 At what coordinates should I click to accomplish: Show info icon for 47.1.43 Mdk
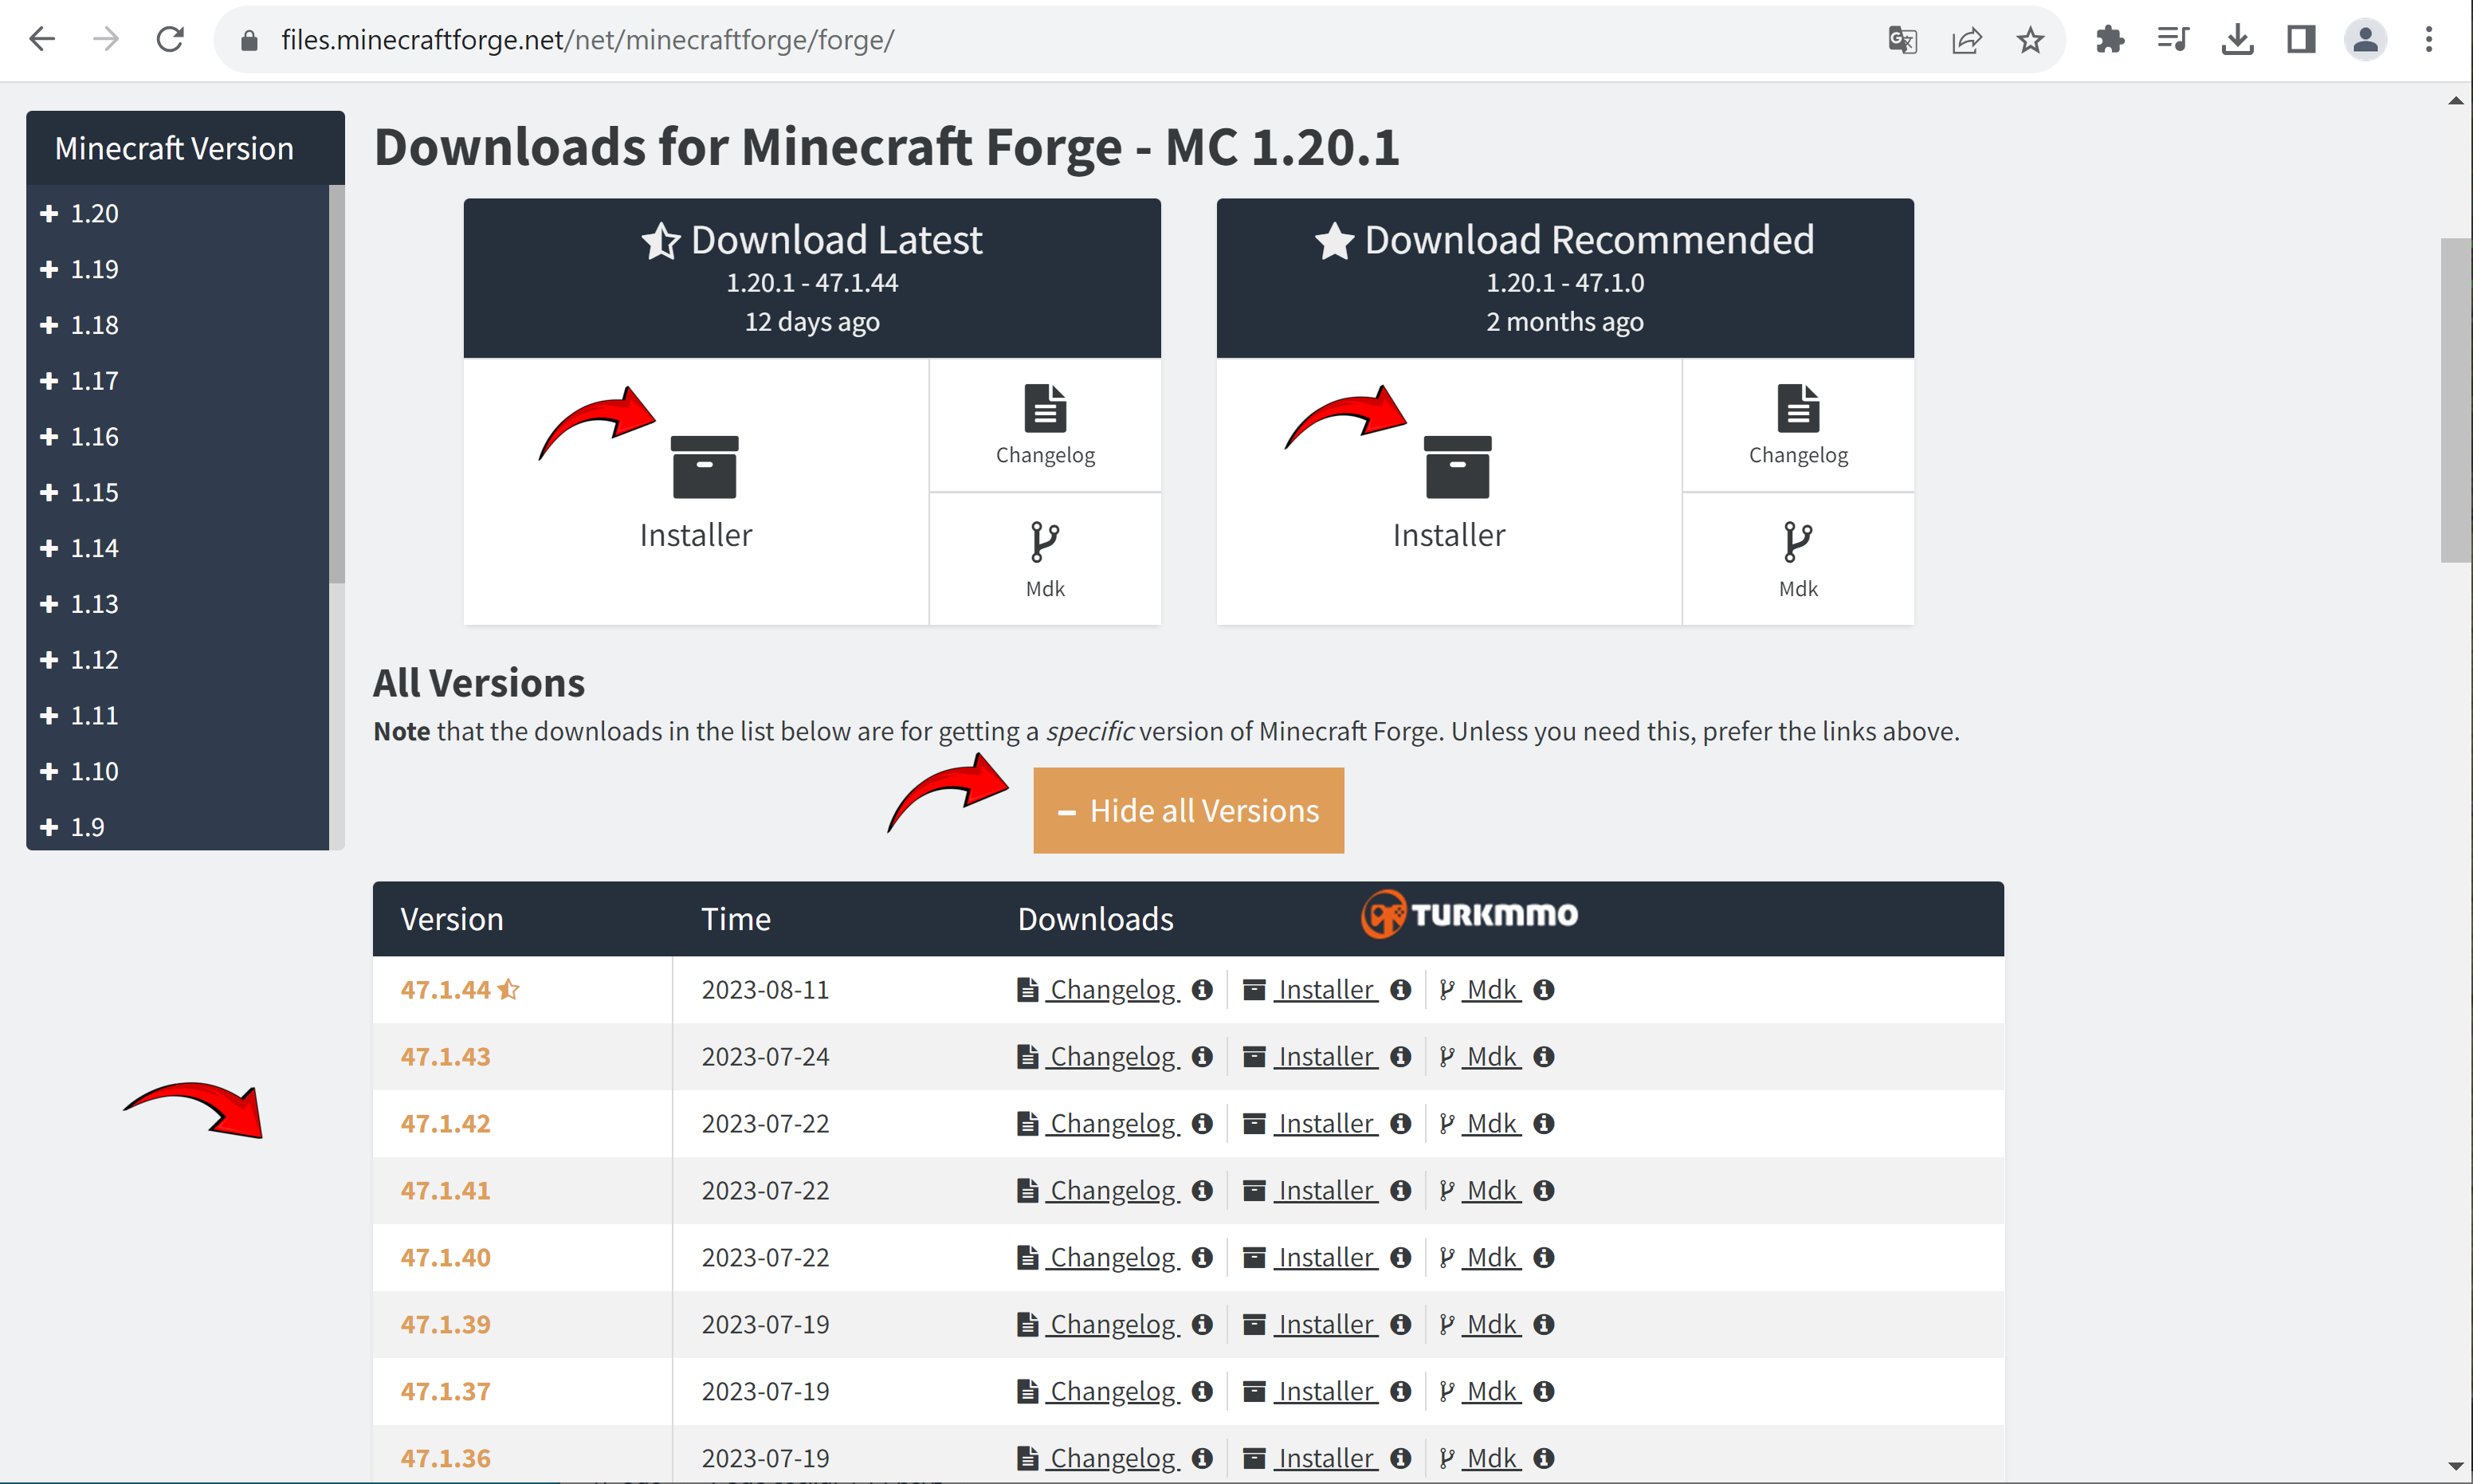pyautogui.click(x=1543, y=1056)
